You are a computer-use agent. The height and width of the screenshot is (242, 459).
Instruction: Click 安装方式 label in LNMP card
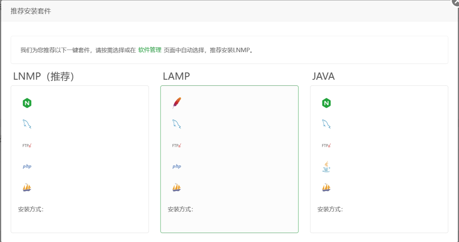[x=31, y=209]
